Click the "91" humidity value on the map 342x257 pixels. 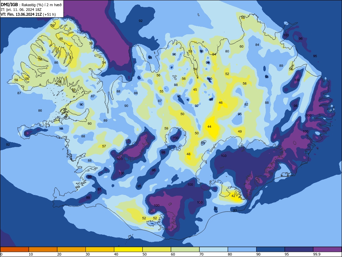pos(267,77)
